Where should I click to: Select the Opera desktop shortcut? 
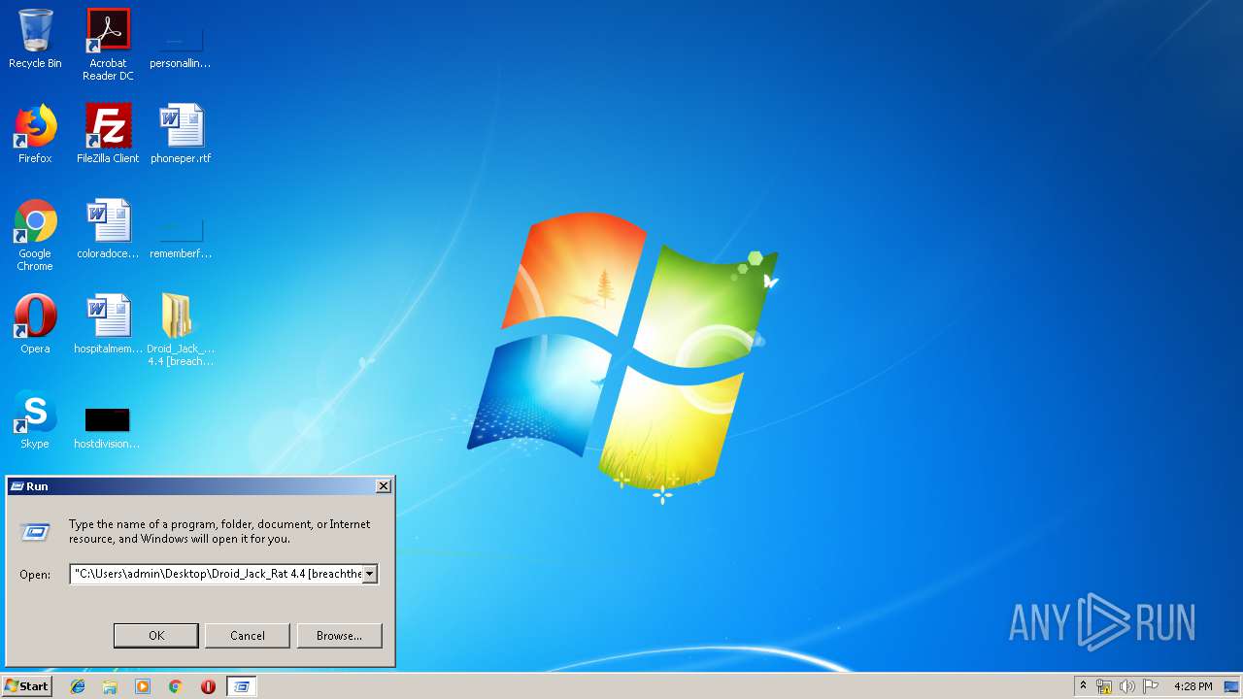point(35,324)
